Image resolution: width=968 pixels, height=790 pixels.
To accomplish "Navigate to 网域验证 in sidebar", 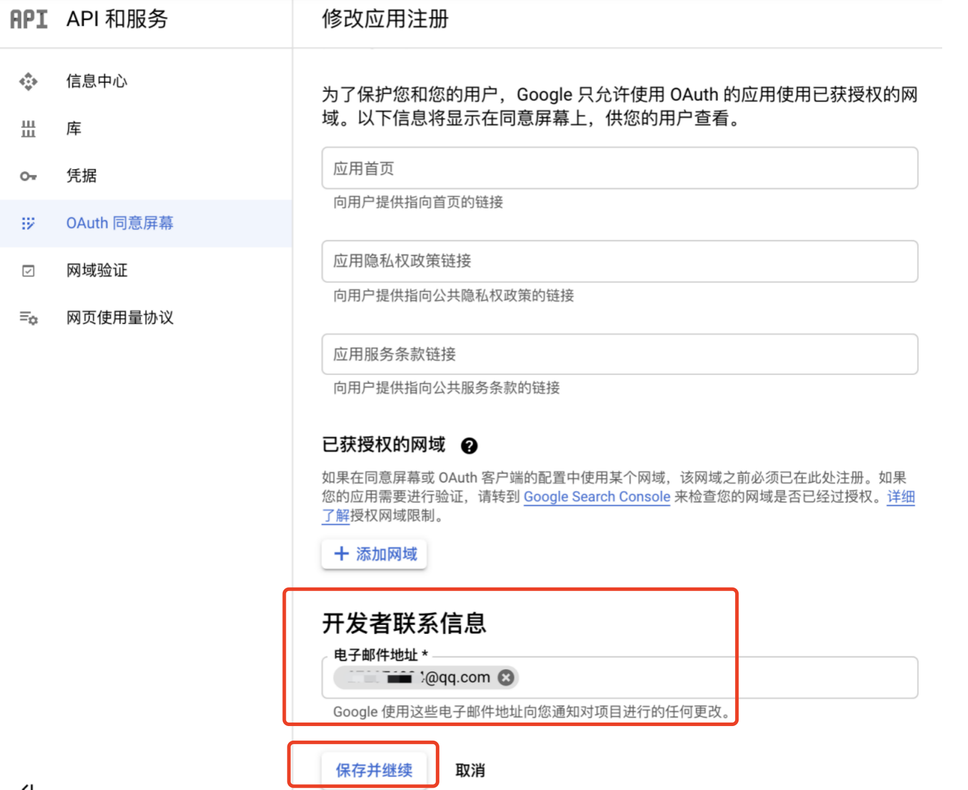I will coord(96,271).
